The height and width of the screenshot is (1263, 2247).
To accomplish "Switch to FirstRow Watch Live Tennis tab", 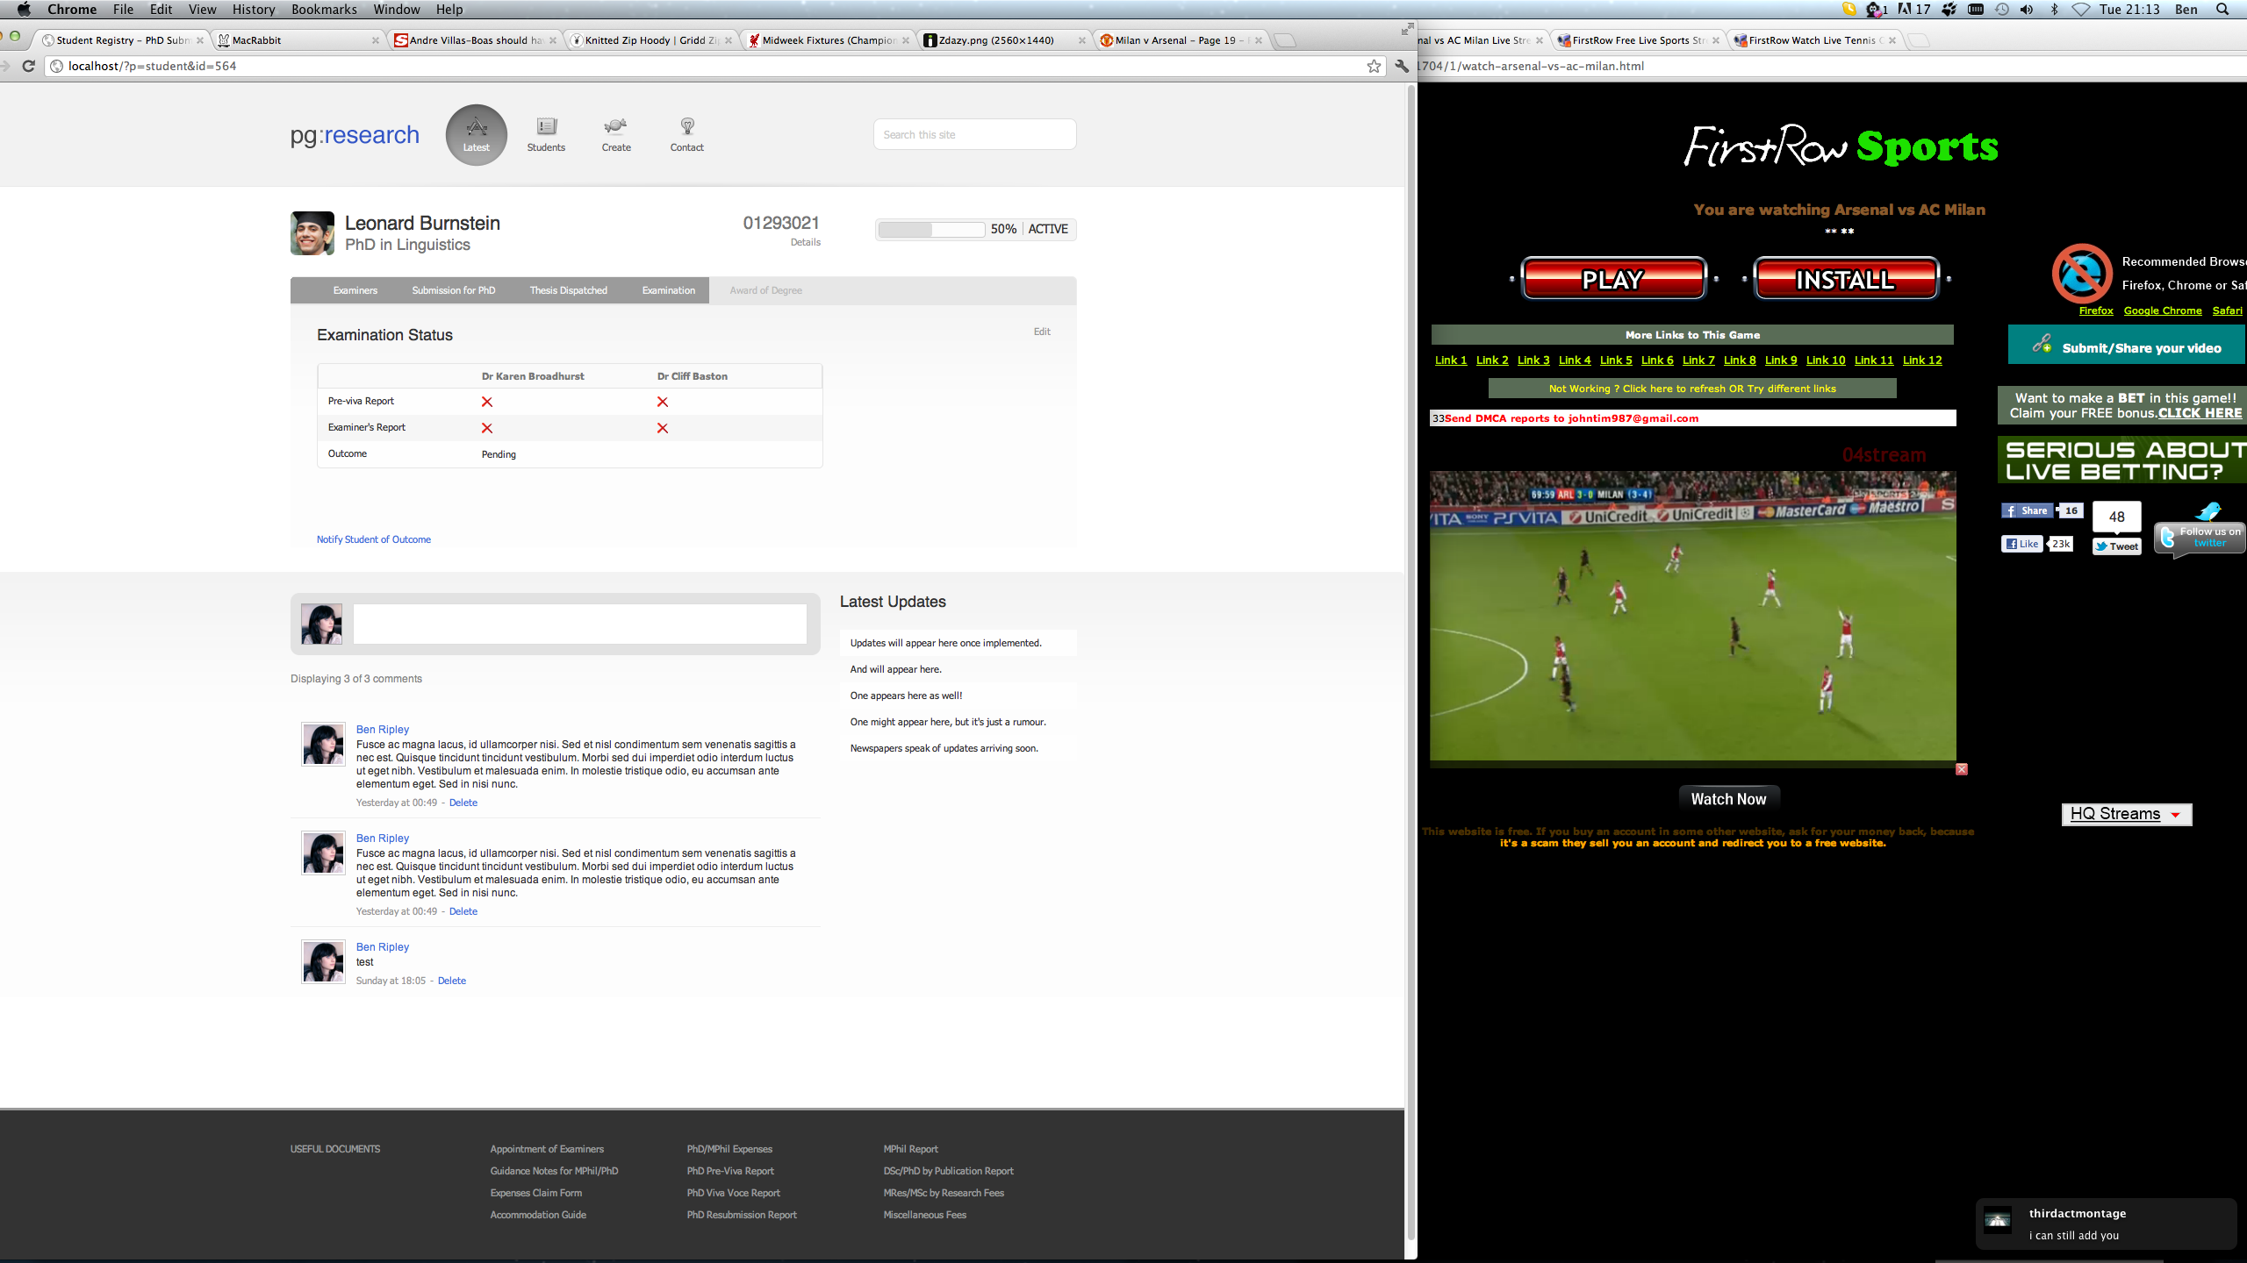I will point(1815,40).
